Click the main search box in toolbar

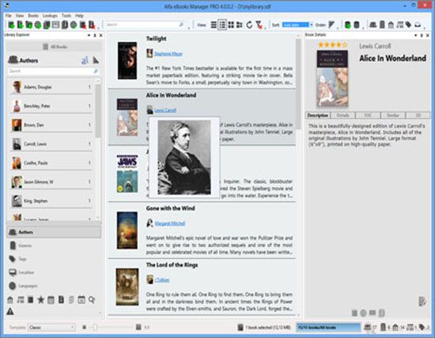point(144,25)
